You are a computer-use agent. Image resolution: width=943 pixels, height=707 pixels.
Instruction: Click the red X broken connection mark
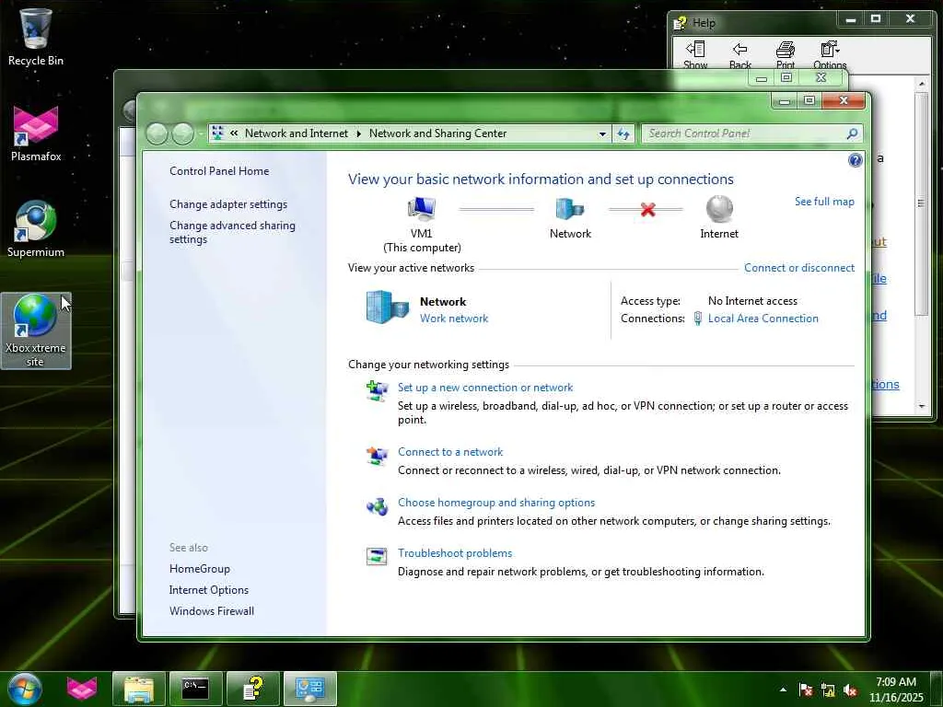pos(647,209)
